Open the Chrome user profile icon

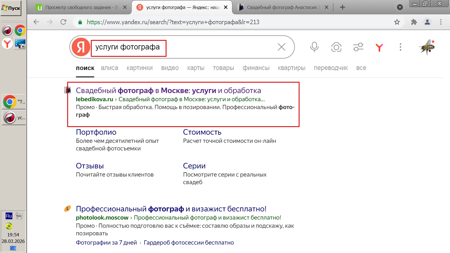click(427, 22)
